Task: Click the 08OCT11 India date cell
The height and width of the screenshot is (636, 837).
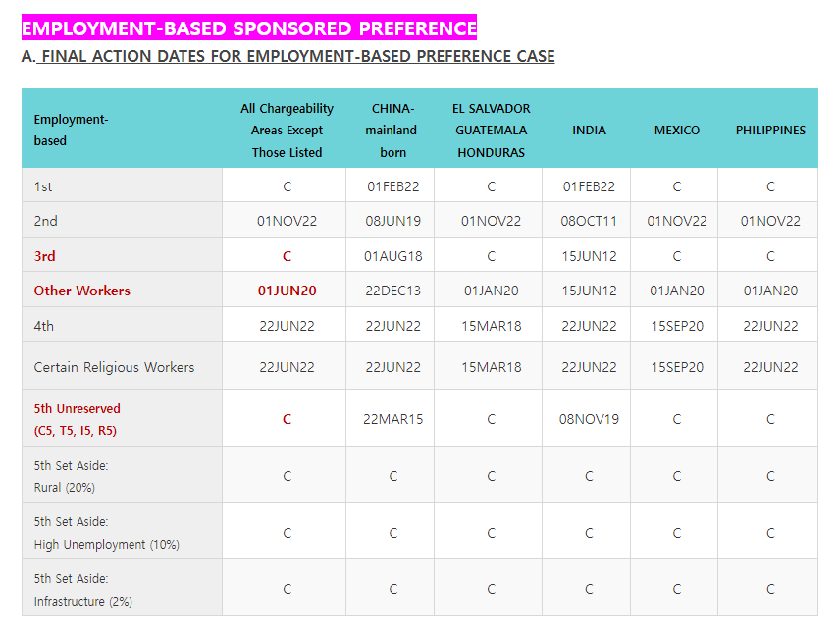Action: click(x=589, y=221)
